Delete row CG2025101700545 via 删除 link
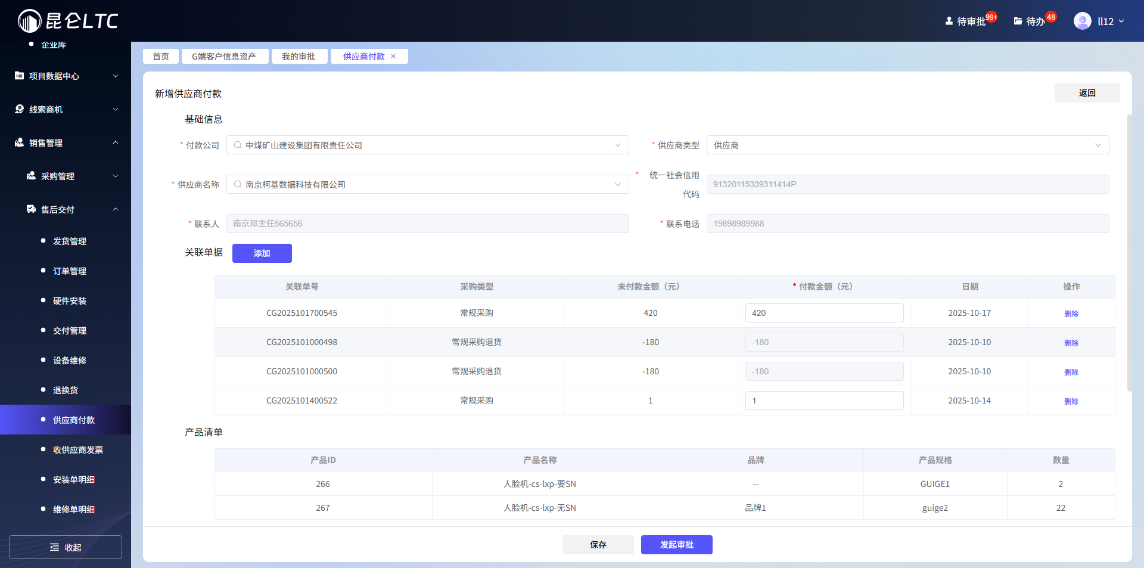This screenshot has width=1144, height=568. (x=1071, y=313)
